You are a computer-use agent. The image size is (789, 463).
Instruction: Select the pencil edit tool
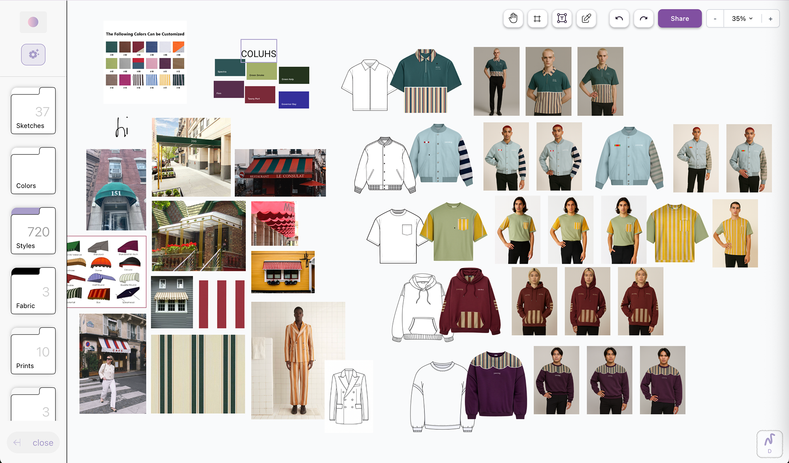[586, 18]
